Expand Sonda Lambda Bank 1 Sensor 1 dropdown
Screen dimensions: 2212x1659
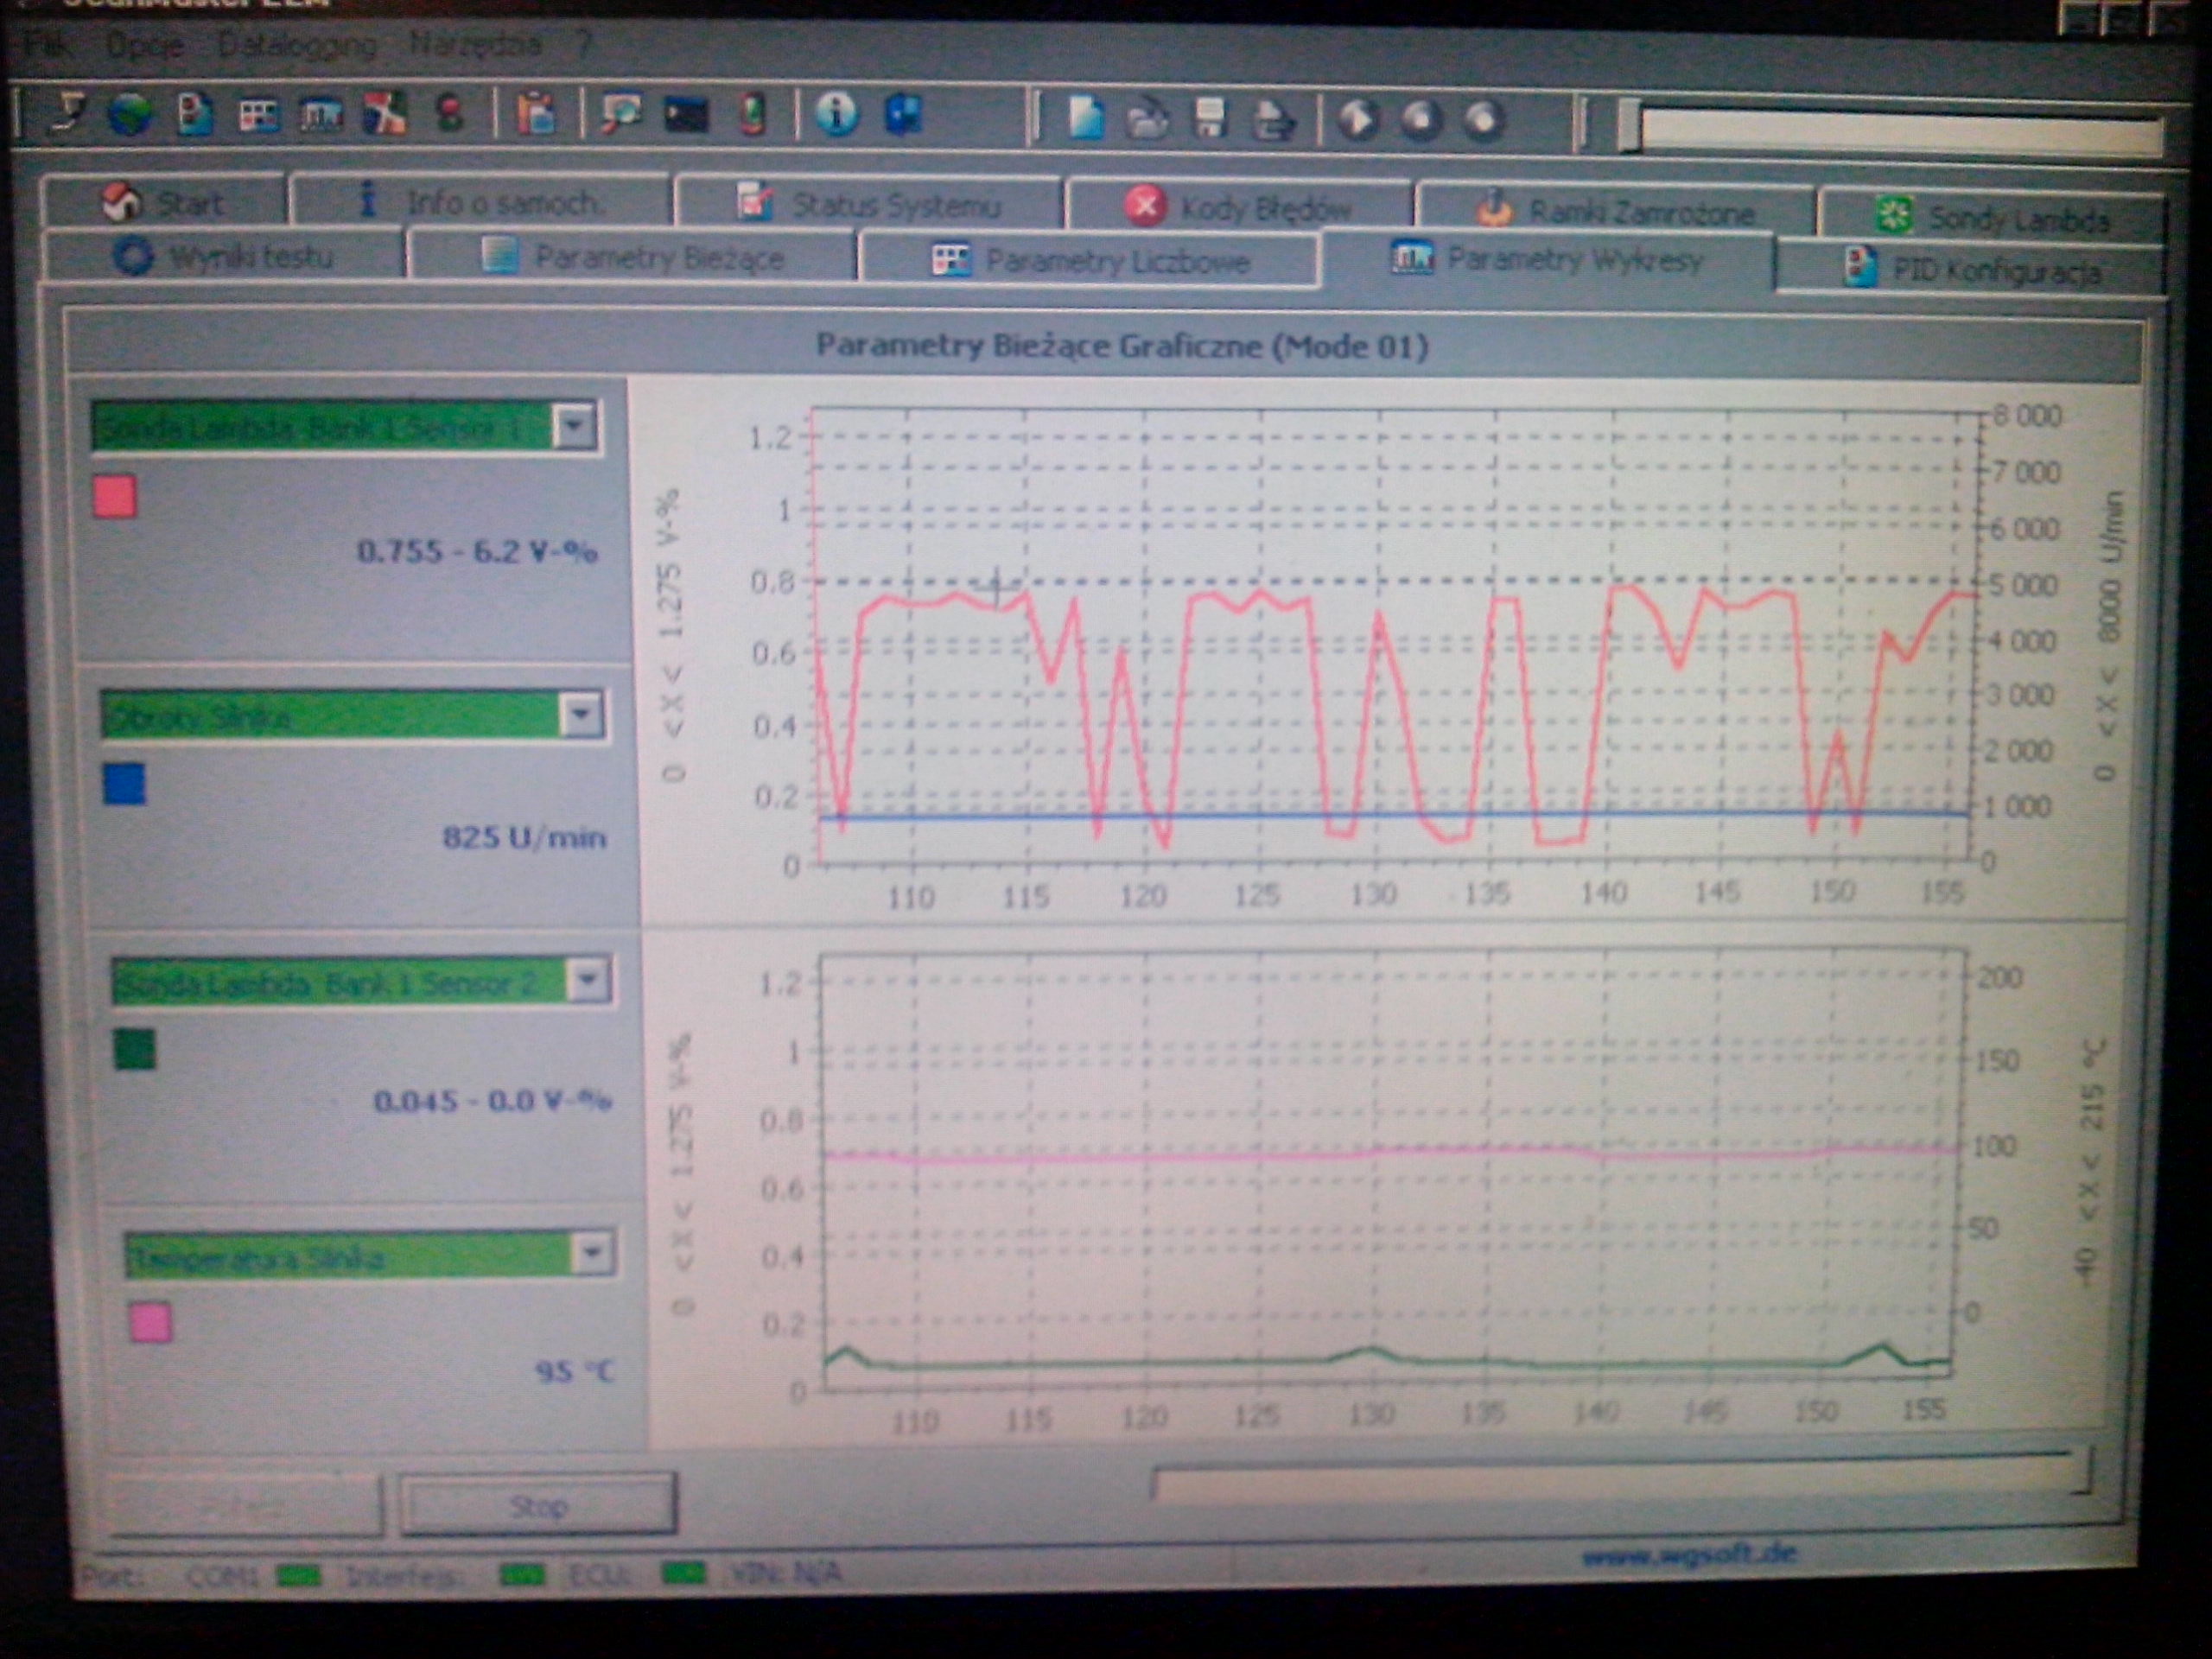(574, 427)
